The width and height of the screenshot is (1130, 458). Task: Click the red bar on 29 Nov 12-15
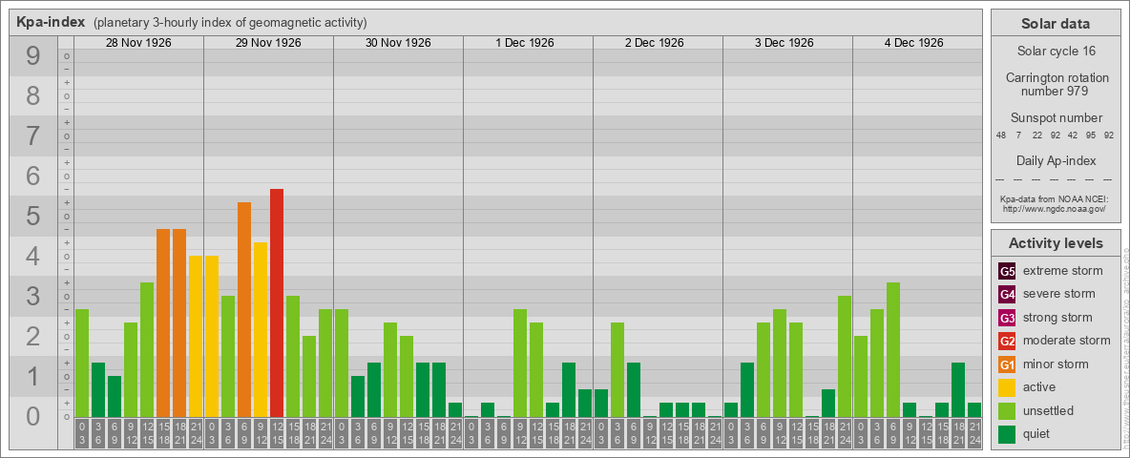pos(277,303)
